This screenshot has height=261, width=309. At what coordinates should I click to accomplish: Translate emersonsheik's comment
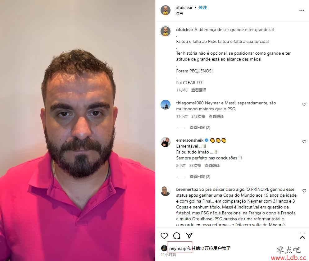click(212, 165)
